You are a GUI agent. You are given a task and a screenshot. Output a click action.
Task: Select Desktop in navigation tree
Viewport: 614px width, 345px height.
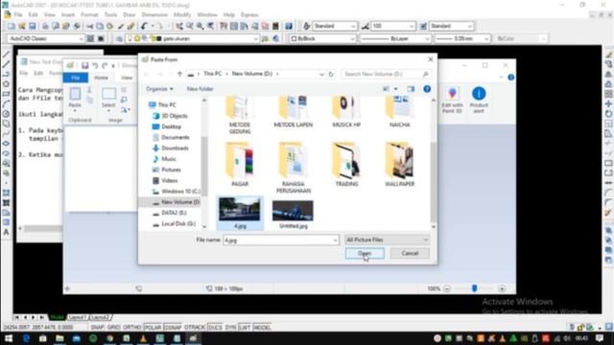[171, 126]
